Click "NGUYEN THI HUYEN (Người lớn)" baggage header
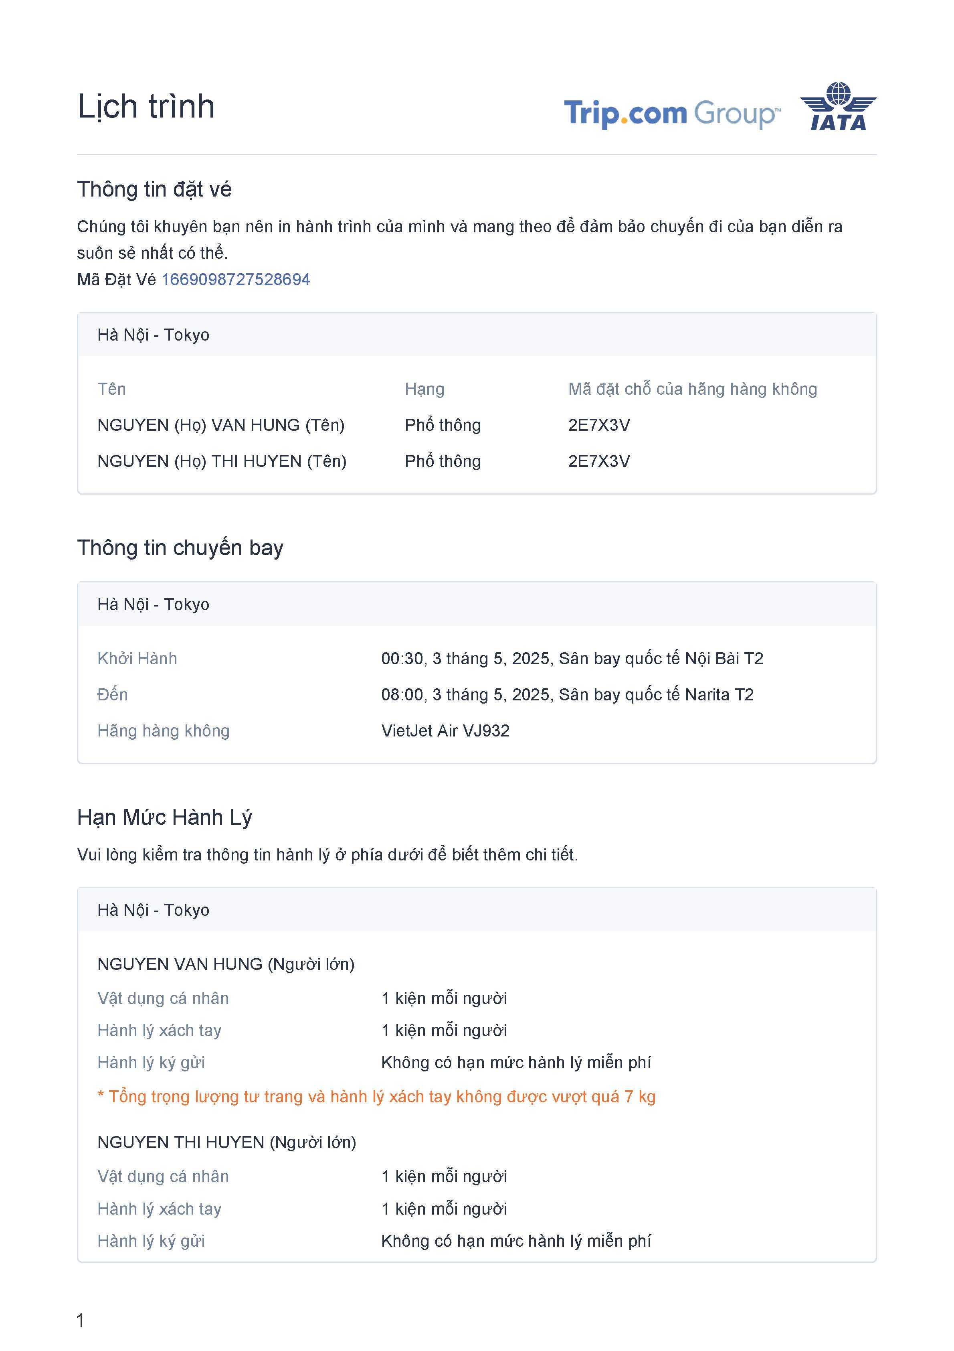The height and width of the screenshot is (1351, 954). [x=226, y=1143]
